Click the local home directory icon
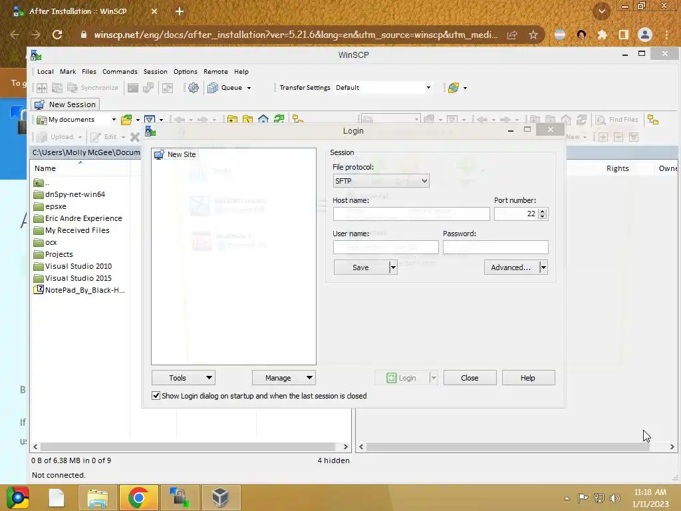The image size is (681, 511). tap(263, 120)
